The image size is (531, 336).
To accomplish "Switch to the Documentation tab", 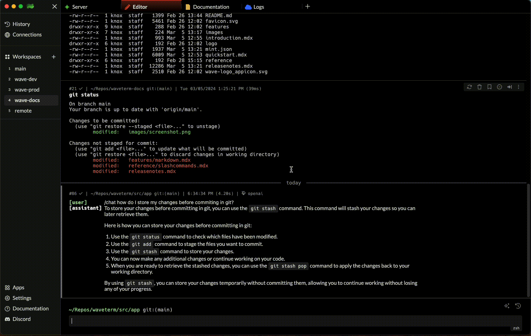I will coord(211,7).
